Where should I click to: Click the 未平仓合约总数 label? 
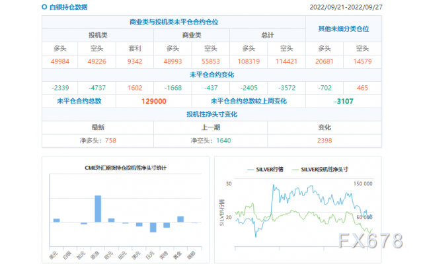pos(79,101)
